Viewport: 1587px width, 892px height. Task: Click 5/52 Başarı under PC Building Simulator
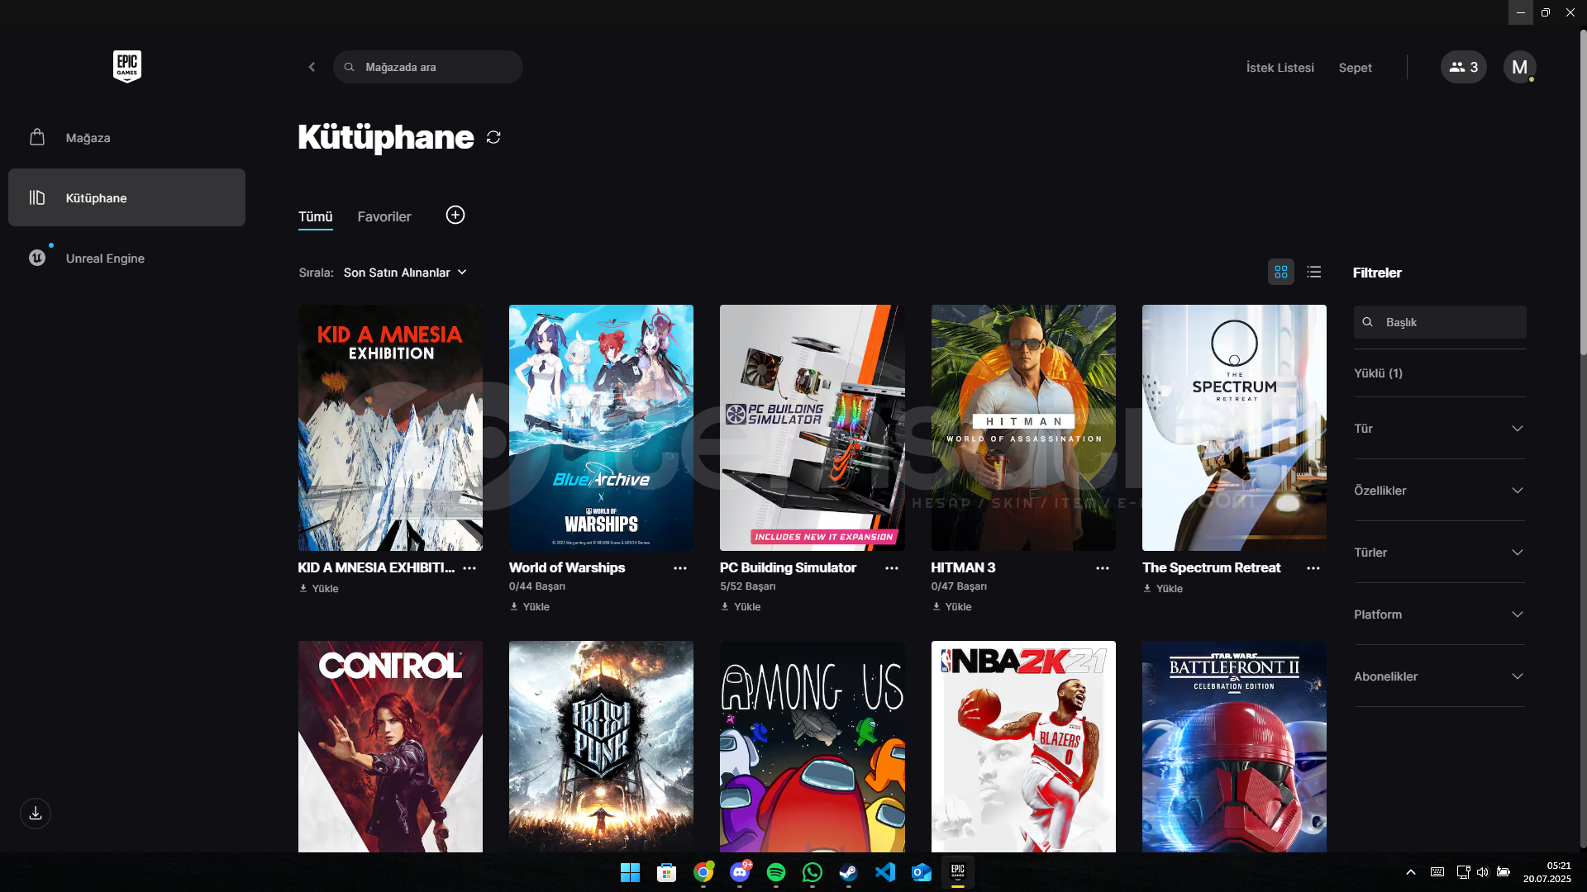pos(748,586)
